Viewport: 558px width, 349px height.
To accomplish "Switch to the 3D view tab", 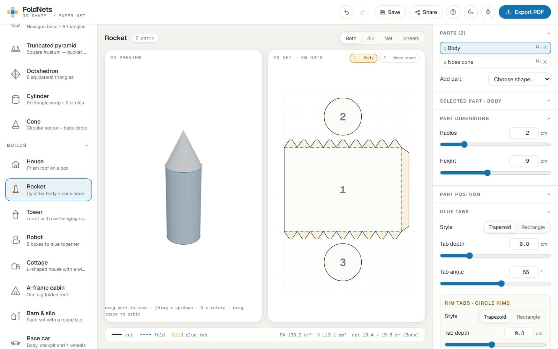I will tap(370, 38).
